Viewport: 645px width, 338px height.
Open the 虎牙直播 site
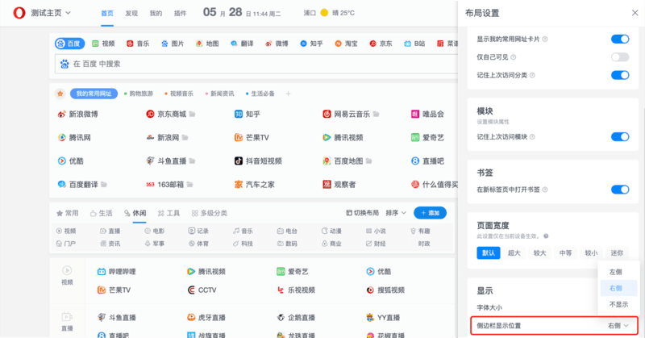pos(206,317)
